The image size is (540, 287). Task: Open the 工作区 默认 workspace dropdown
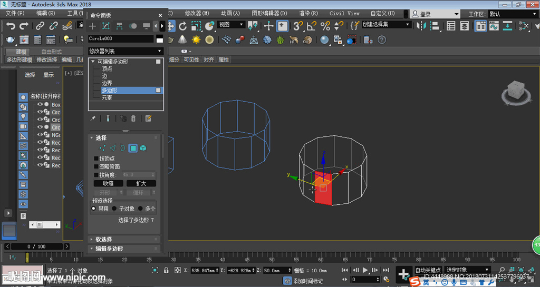click(x=513, y=14)
